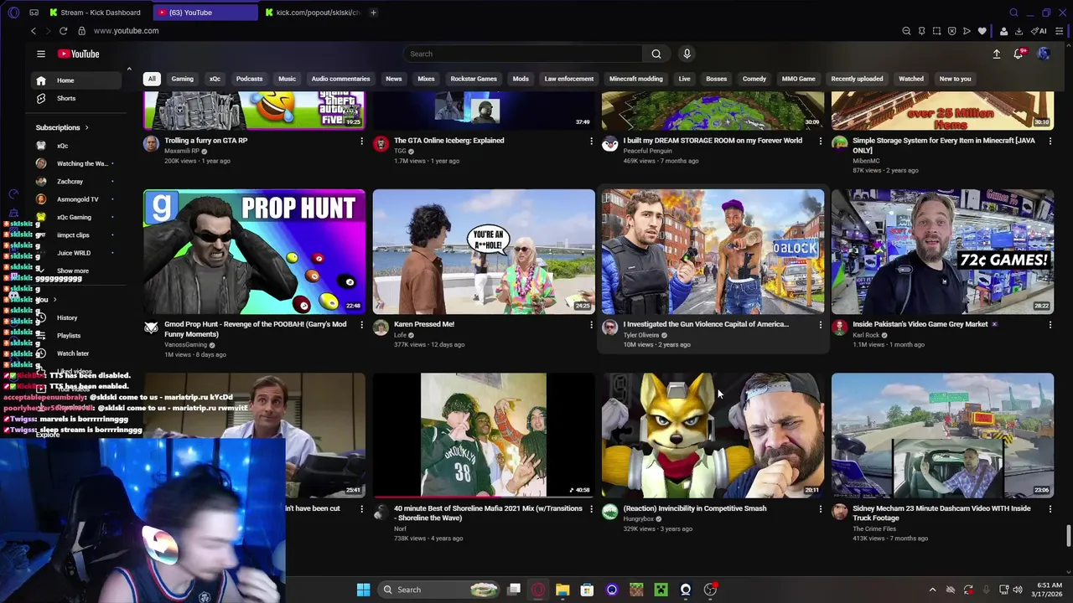1073x603 pixels.
Task: Open more options for Sidney Mecham dashcam video
Action: point(1050,508)
